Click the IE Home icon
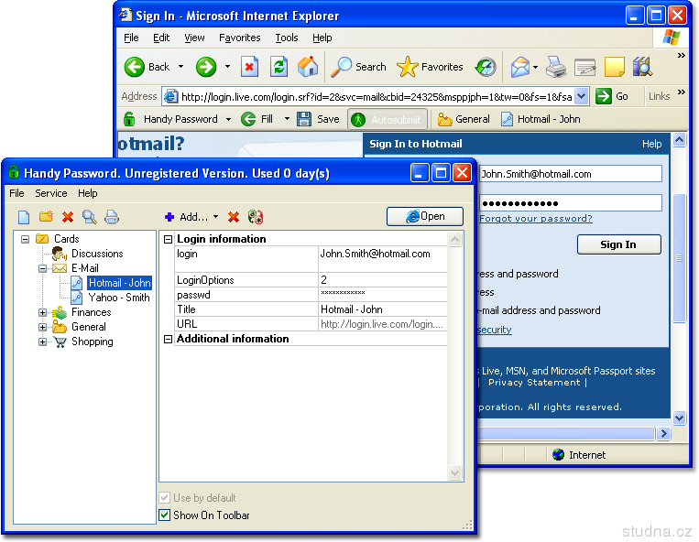 308,67
